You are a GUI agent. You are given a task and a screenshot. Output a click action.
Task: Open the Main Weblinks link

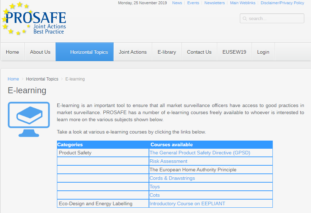pyautogui.click(x=243, y=3)
